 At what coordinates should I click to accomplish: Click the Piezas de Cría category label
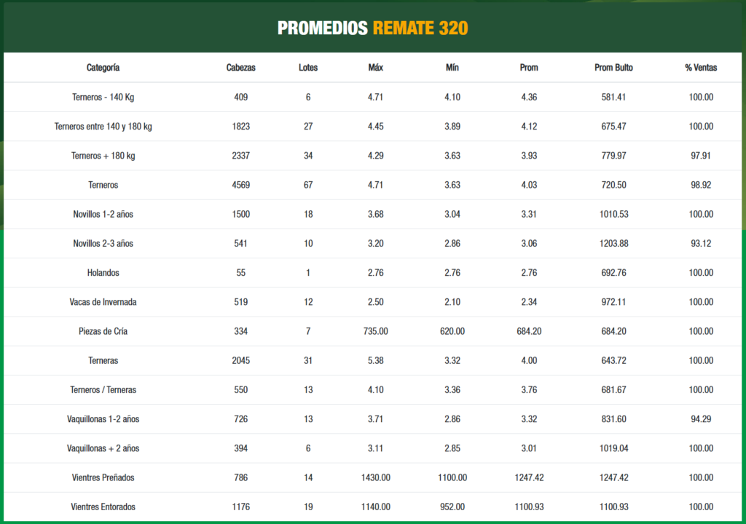103,331
